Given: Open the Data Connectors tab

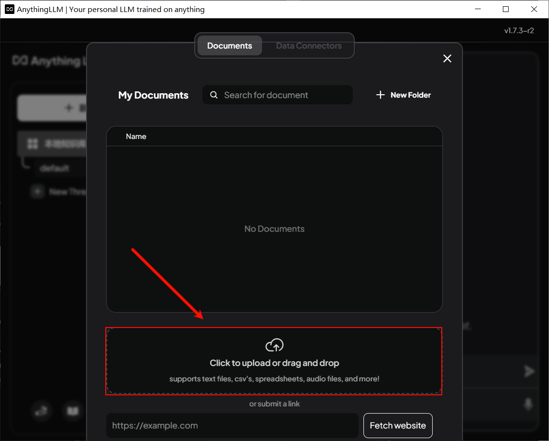Looking at the screenshot, I should click(309, 46).
